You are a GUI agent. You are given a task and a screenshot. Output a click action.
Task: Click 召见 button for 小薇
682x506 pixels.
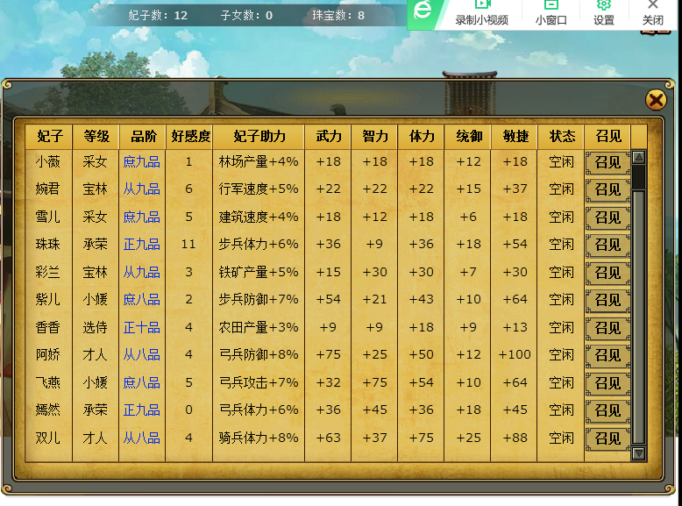pyautogui.click(x=607, y=162)
